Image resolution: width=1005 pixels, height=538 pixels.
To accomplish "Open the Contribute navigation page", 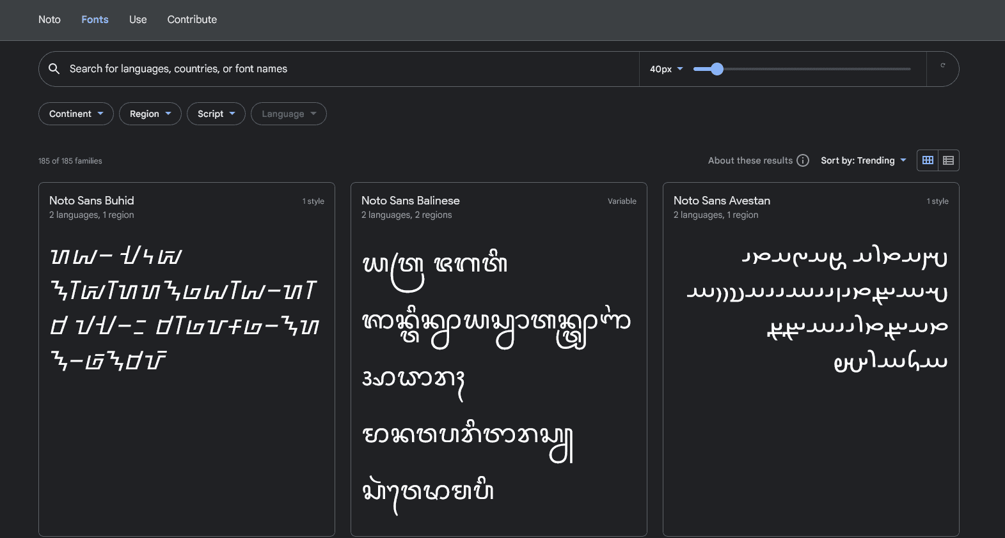I will pyautogui.click(x=192, y=20).
